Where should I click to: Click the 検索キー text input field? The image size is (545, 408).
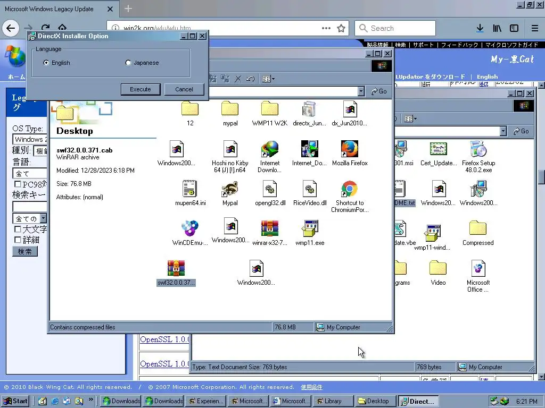[30, 207]
